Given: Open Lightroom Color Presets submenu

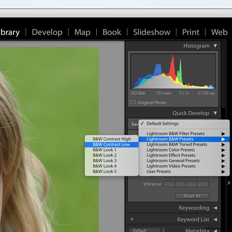Looking at the screenshot, I should (184, 150).
